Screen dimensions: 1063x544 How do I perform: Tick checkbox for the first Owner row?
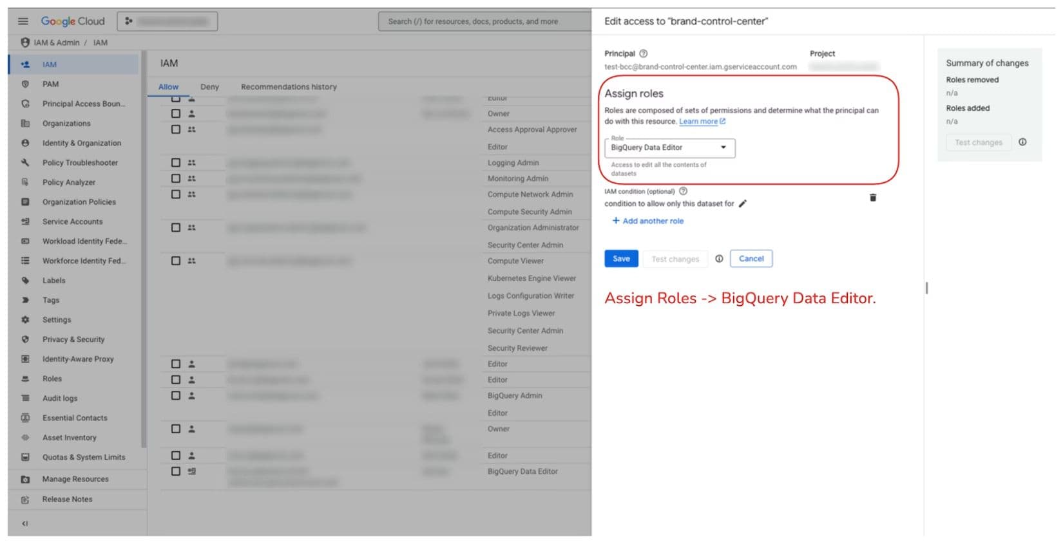point(175,113)
